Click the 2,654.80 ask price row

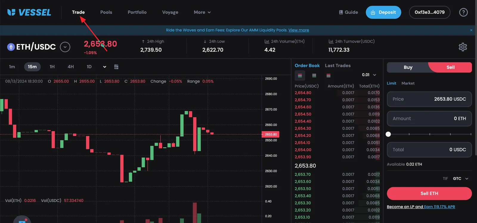coord(337,93)
